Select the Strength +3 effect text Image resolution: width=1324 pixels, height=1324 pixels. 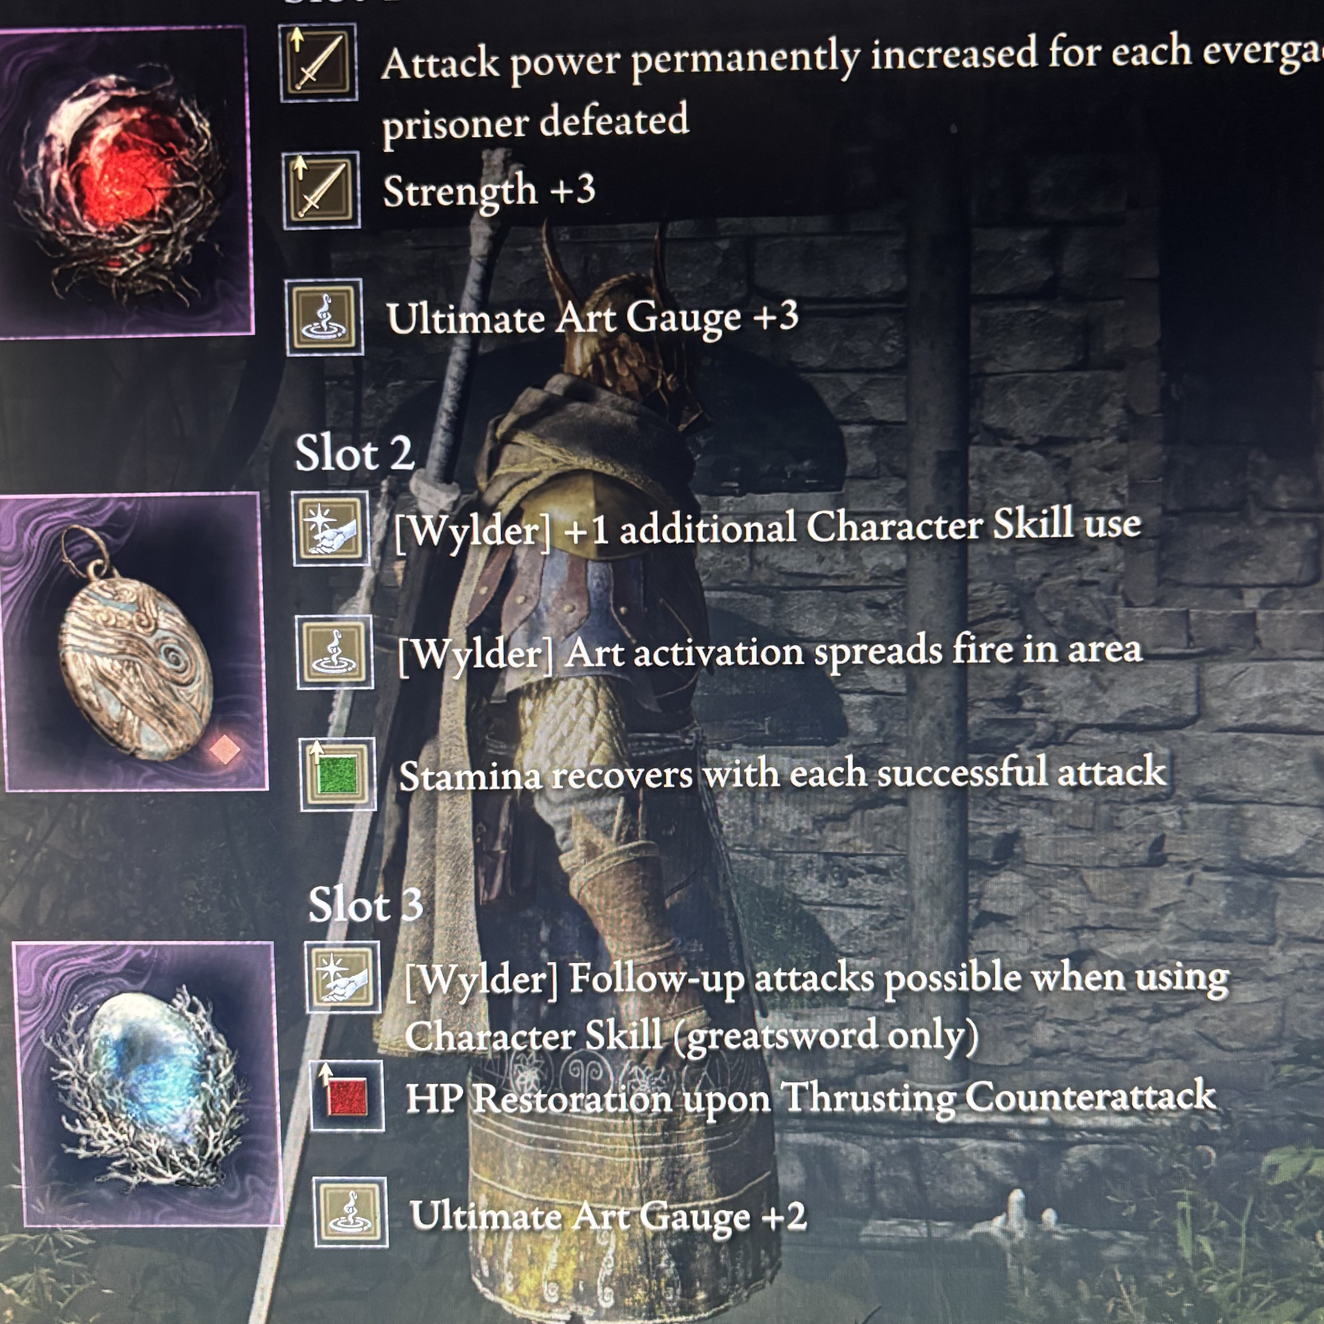(489, 191)
